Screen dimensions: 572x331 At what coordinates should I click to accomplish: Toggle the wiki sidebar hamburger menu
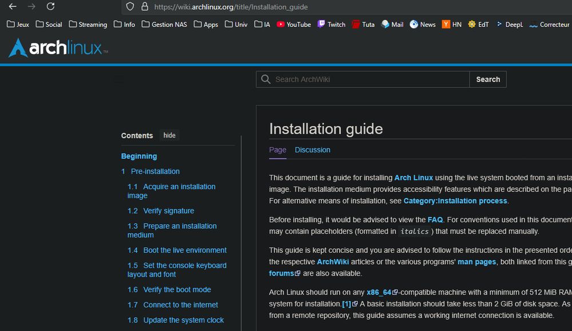pos(118,79)
